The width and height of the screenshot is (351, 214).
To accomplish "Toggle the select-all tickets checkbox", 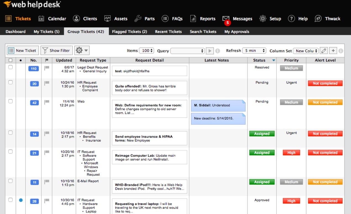I will point(10,60).
